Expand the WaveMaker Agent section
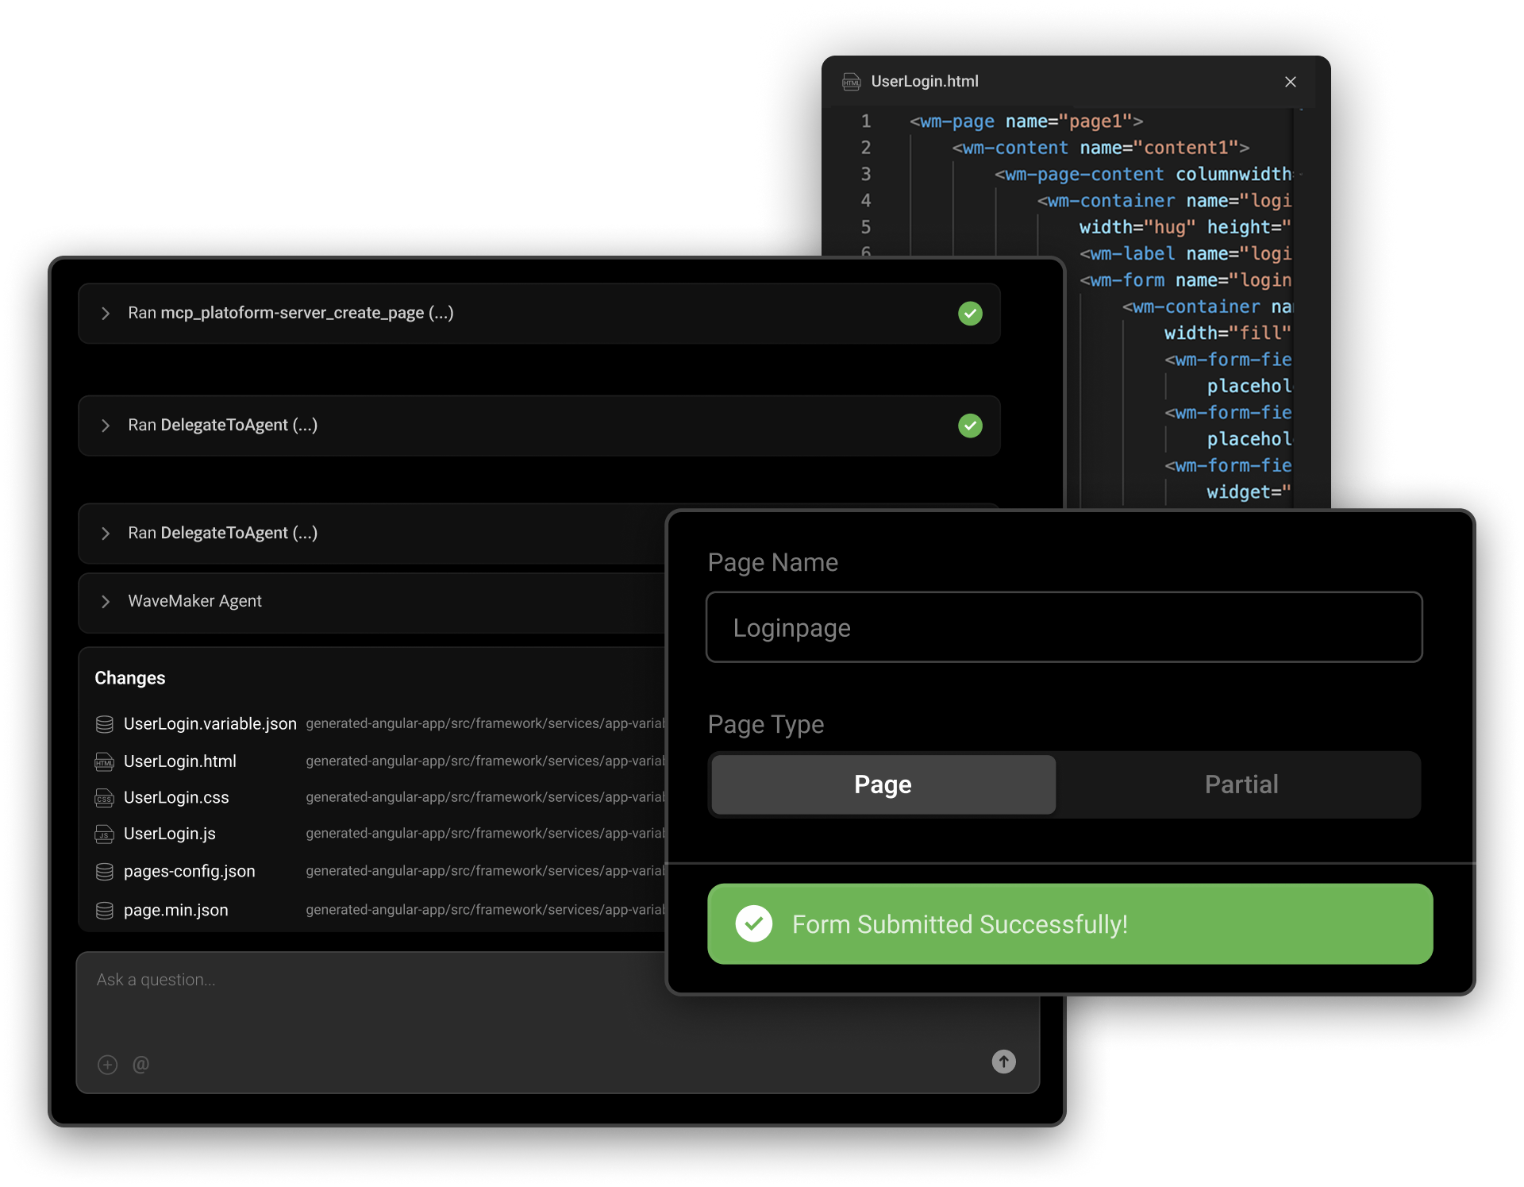 (x=106, y=602)
